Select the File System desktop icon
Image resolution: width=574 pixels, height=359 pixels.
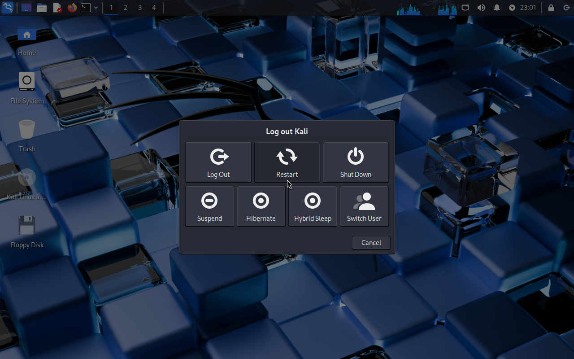[27, 88]
